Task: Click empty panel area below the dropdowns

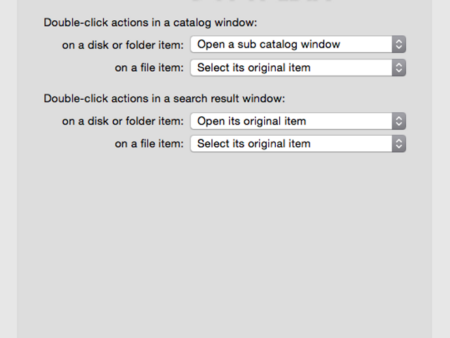Action: pos(224,248)
